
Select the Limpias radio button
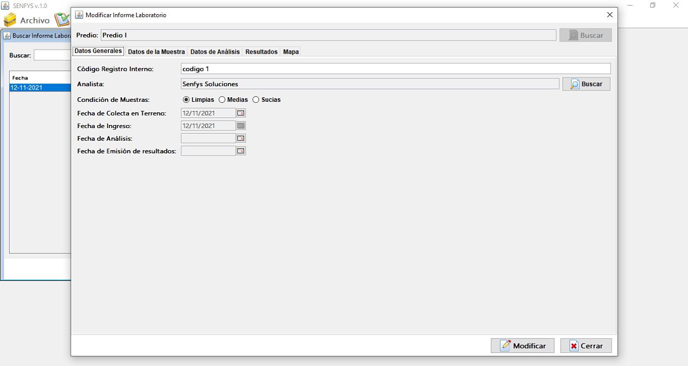186,100
